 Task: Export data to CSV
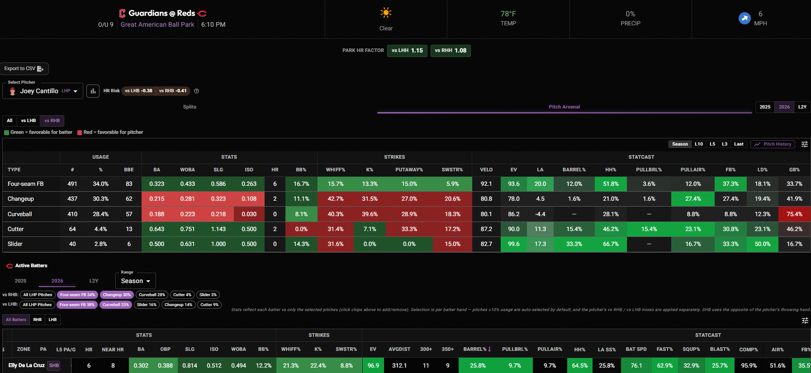click(24, 69)
